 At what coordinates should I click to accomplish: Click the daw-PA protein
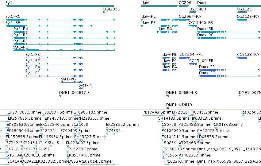click(x=169, y=70)
